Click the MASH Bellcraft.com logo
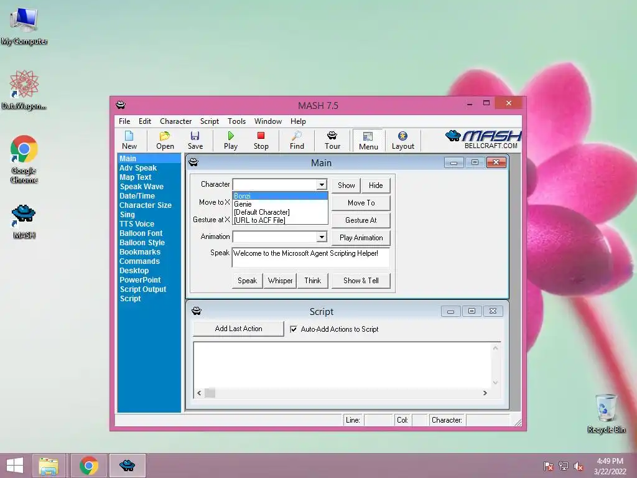 pyautogui.click(x=483, y=139)
